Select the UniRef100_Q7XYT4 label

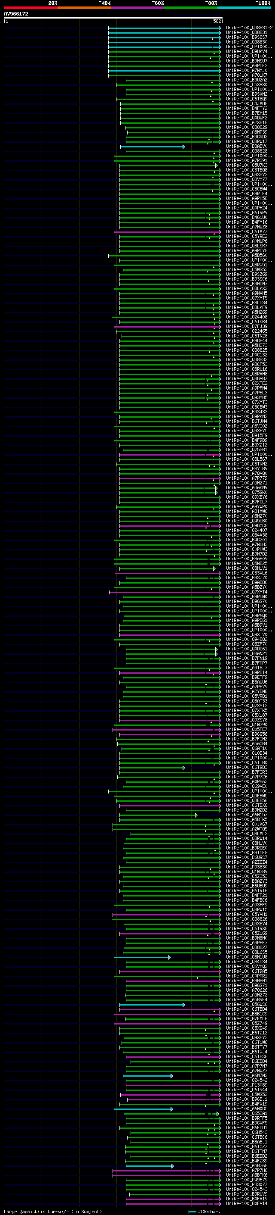[247, 592]
